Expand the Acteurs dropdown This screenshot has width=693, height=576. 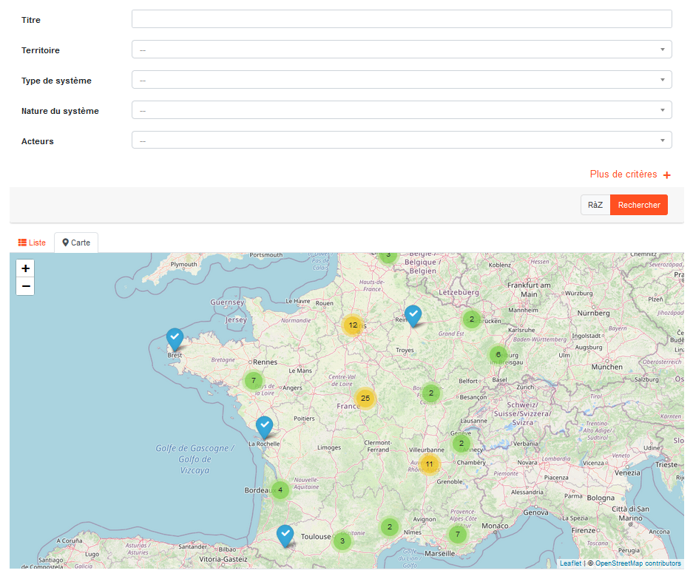tap(402, 140)
